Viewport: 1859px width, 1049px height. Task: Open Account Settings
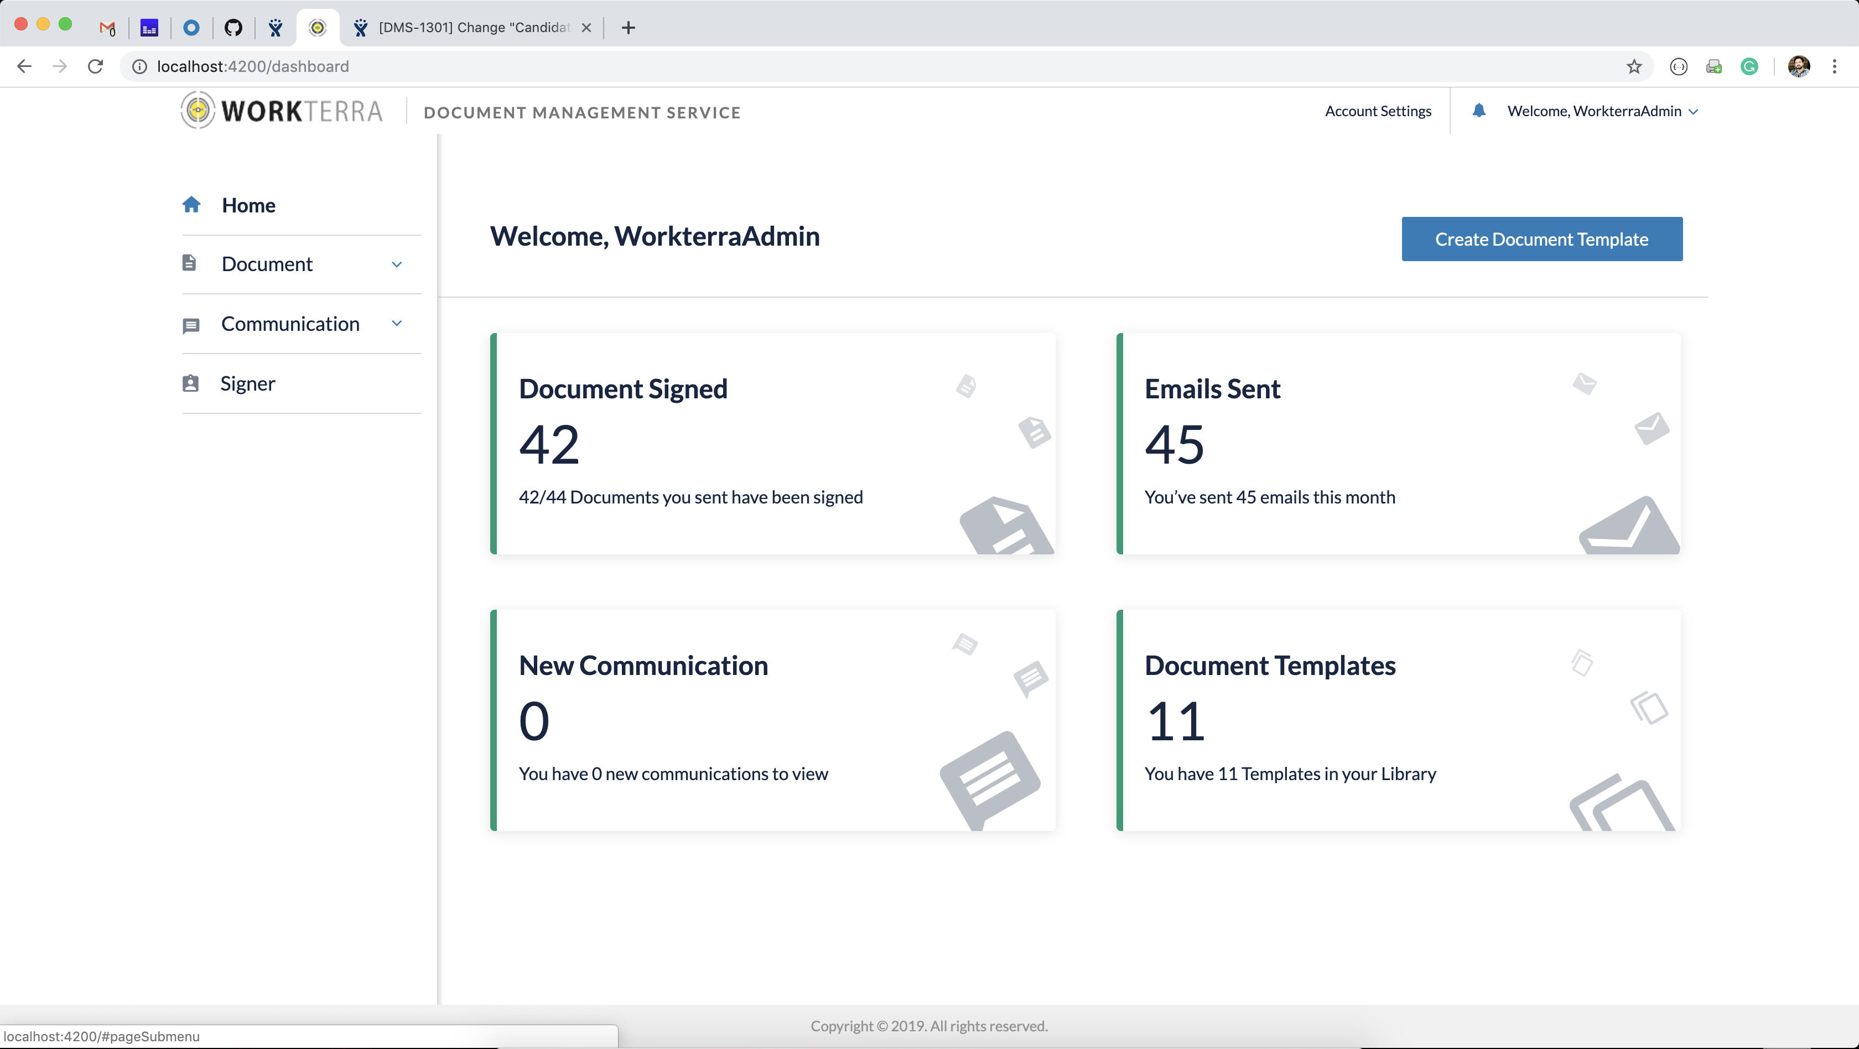coord(1378,111)
